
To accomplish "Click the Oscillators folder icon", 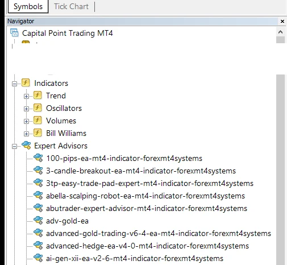I will coord(38,108).
